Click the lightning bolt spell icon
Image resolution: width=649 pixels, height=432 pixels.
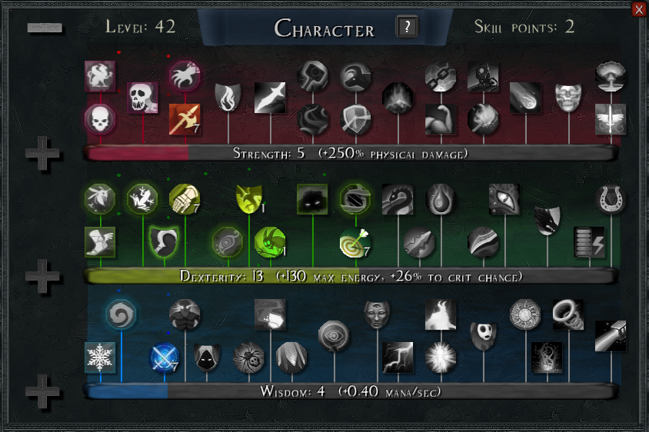coord(398,357)
